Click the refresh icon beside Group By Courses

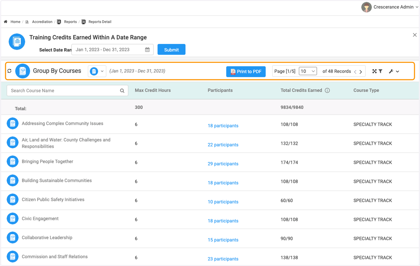coord(9,71)
